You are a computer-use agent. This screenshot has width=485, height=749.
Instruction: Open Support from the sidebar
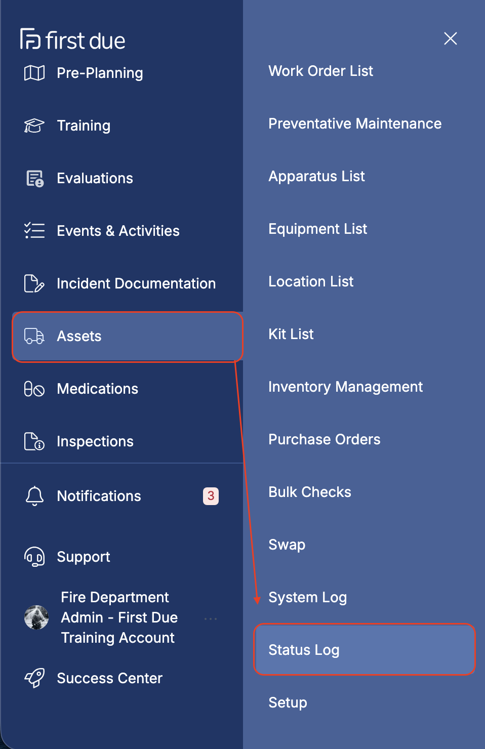(x=84, y=557)
